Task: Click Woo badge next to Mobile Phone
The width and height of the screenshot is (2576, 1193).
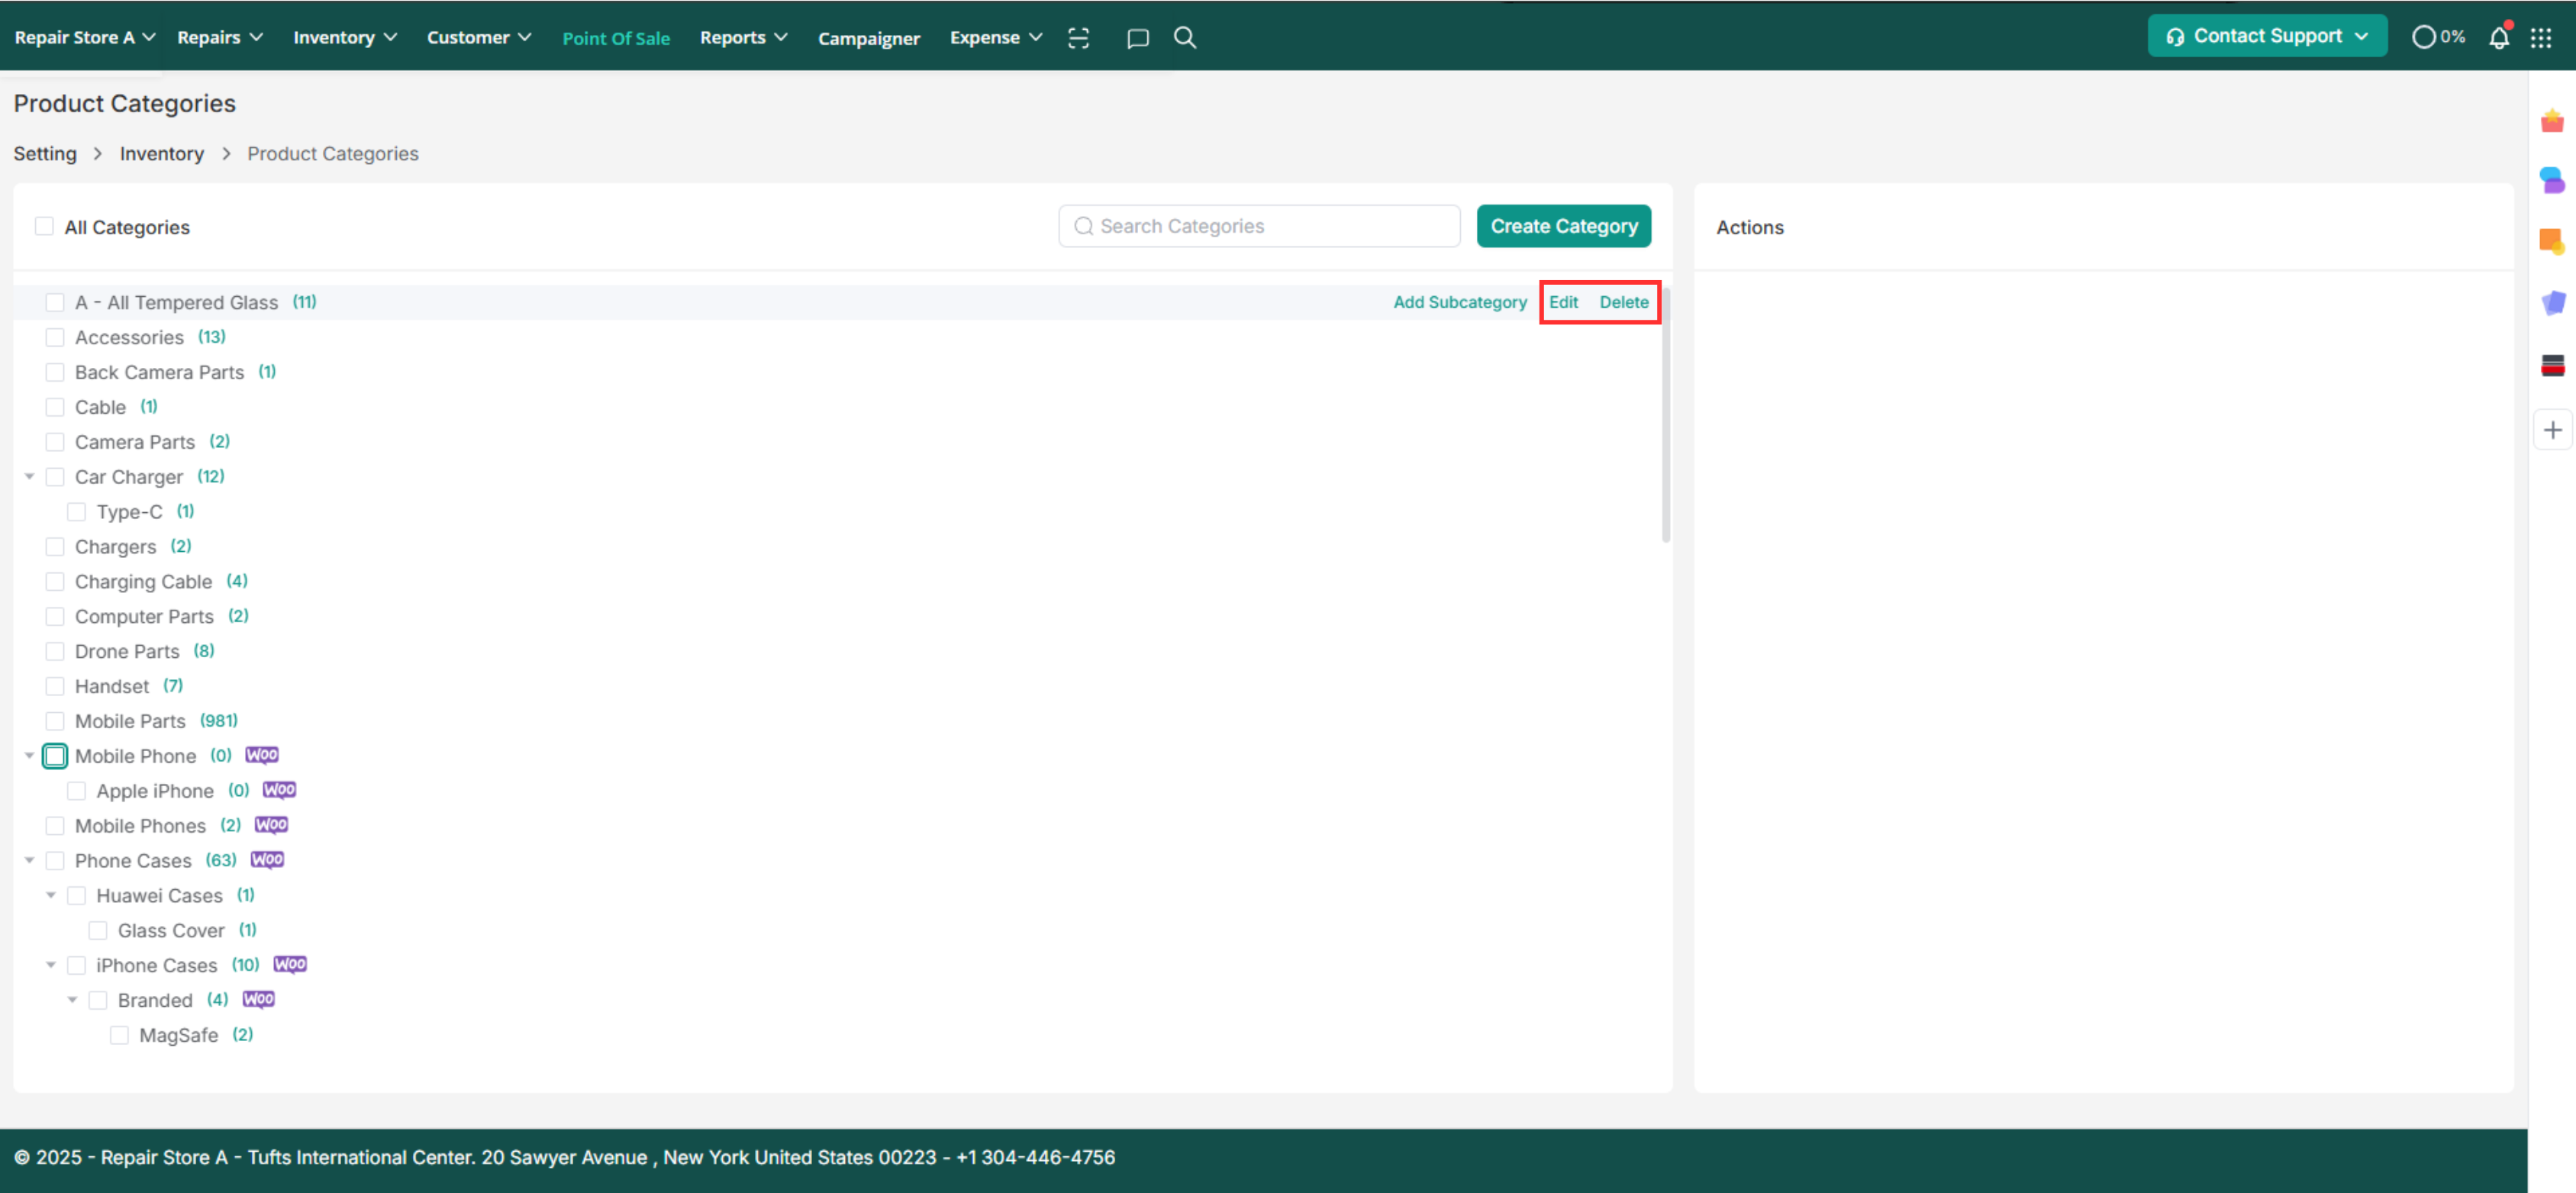Action: pos(262,755)
